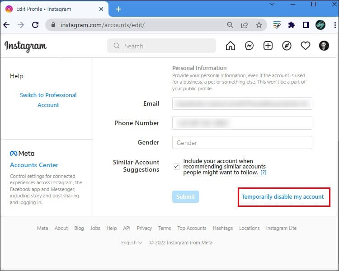Open a new browser tab
This screenshot has width=339, height=271.
click(118, 9)
